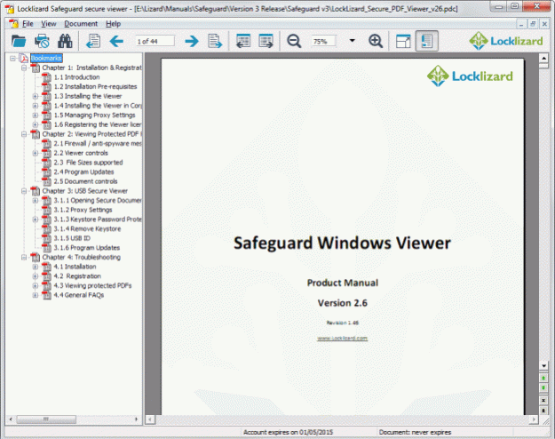The width and height of the screenshot is (555, 439).
Task: Select 2.5 Document controls bookmark
Action: click(85, 181)
